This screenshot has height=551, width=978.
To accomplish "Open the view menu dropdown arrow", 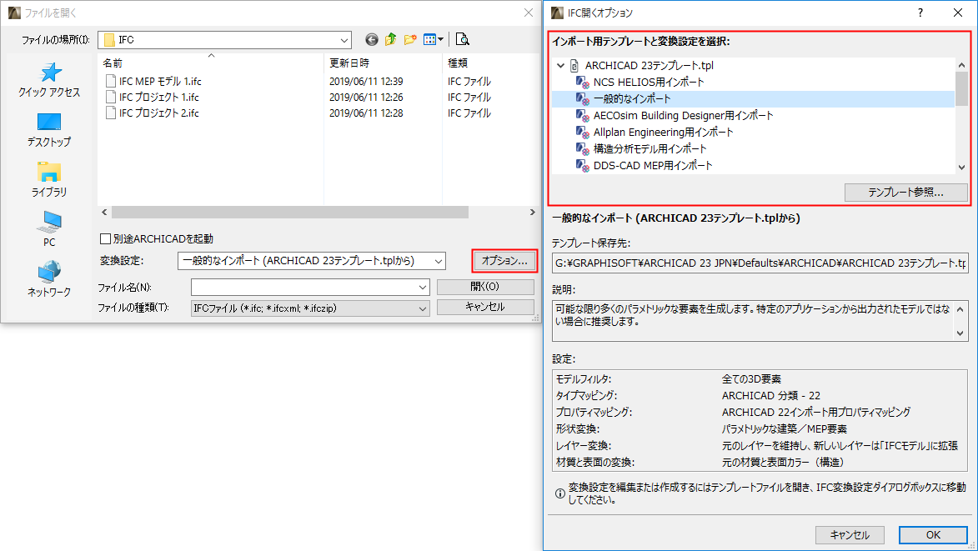I will tap(441, 40).
